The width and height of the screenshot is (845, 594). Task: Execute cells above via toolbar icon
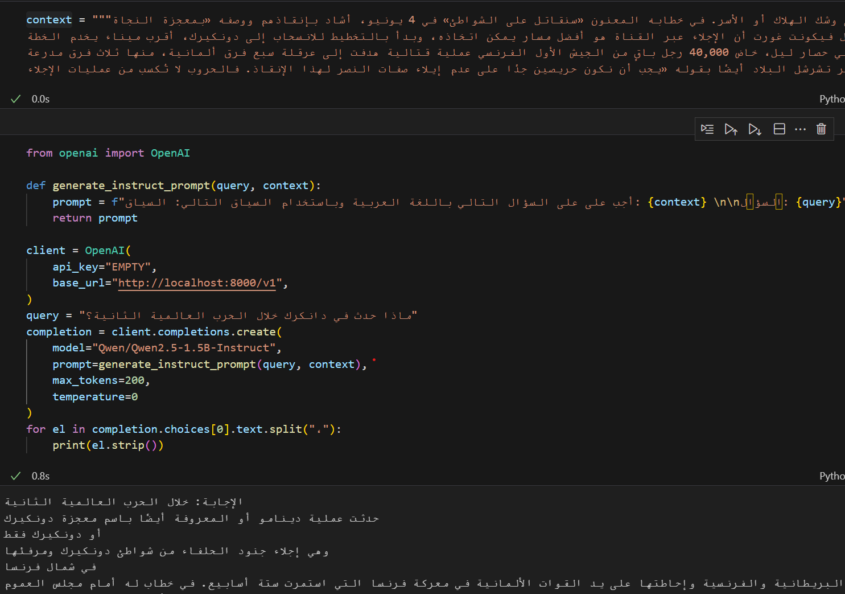point(731,129)
